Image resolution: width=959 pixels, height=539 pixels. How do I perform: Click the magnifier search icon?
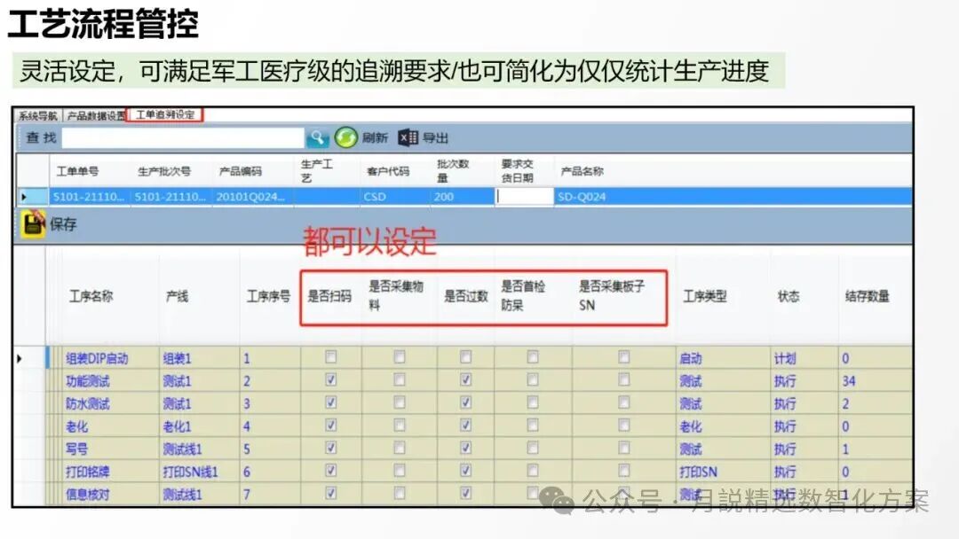pyautogui.click(x=318, y=137)
